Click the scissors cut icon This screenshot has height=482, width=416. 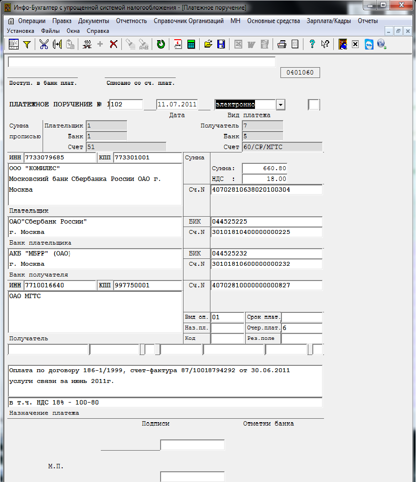pos(44,45)
